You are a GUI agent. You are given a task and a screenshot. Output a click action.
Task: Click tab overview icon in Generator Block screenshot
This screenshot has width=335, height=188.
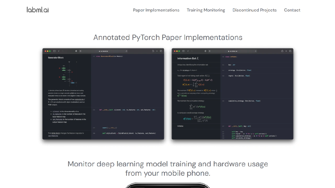(x=161, y=51)
